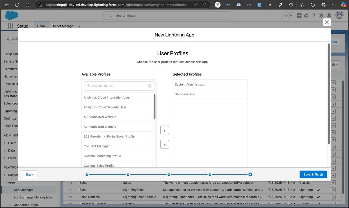Open the Salesforce App Launcher grid
Image resolution: width=349 pixels, height=208 pixels.
(x=10, y=26)
